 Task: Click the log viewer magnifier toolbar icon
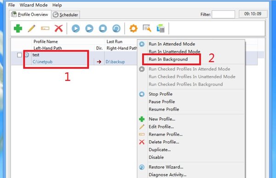(147, 29)
